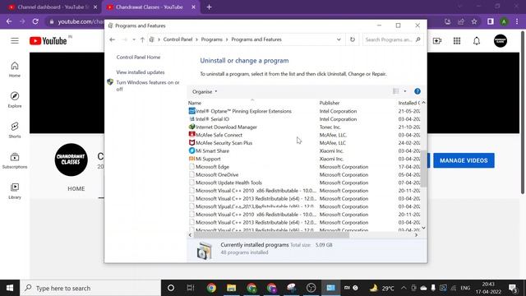Open Turn Windows features on or off
Viewport: 526px width, 296px height.
coord(148,86)
